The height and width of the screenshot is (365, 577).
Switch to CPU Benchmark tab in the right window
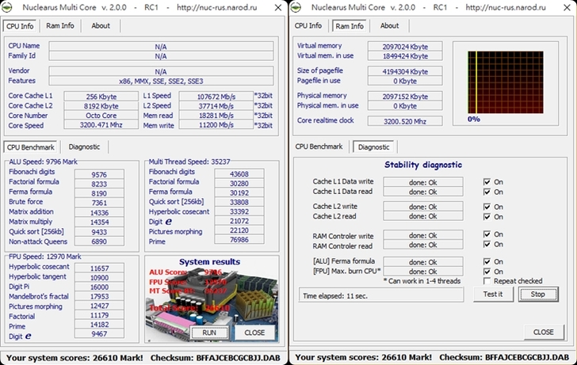(319, 146)
